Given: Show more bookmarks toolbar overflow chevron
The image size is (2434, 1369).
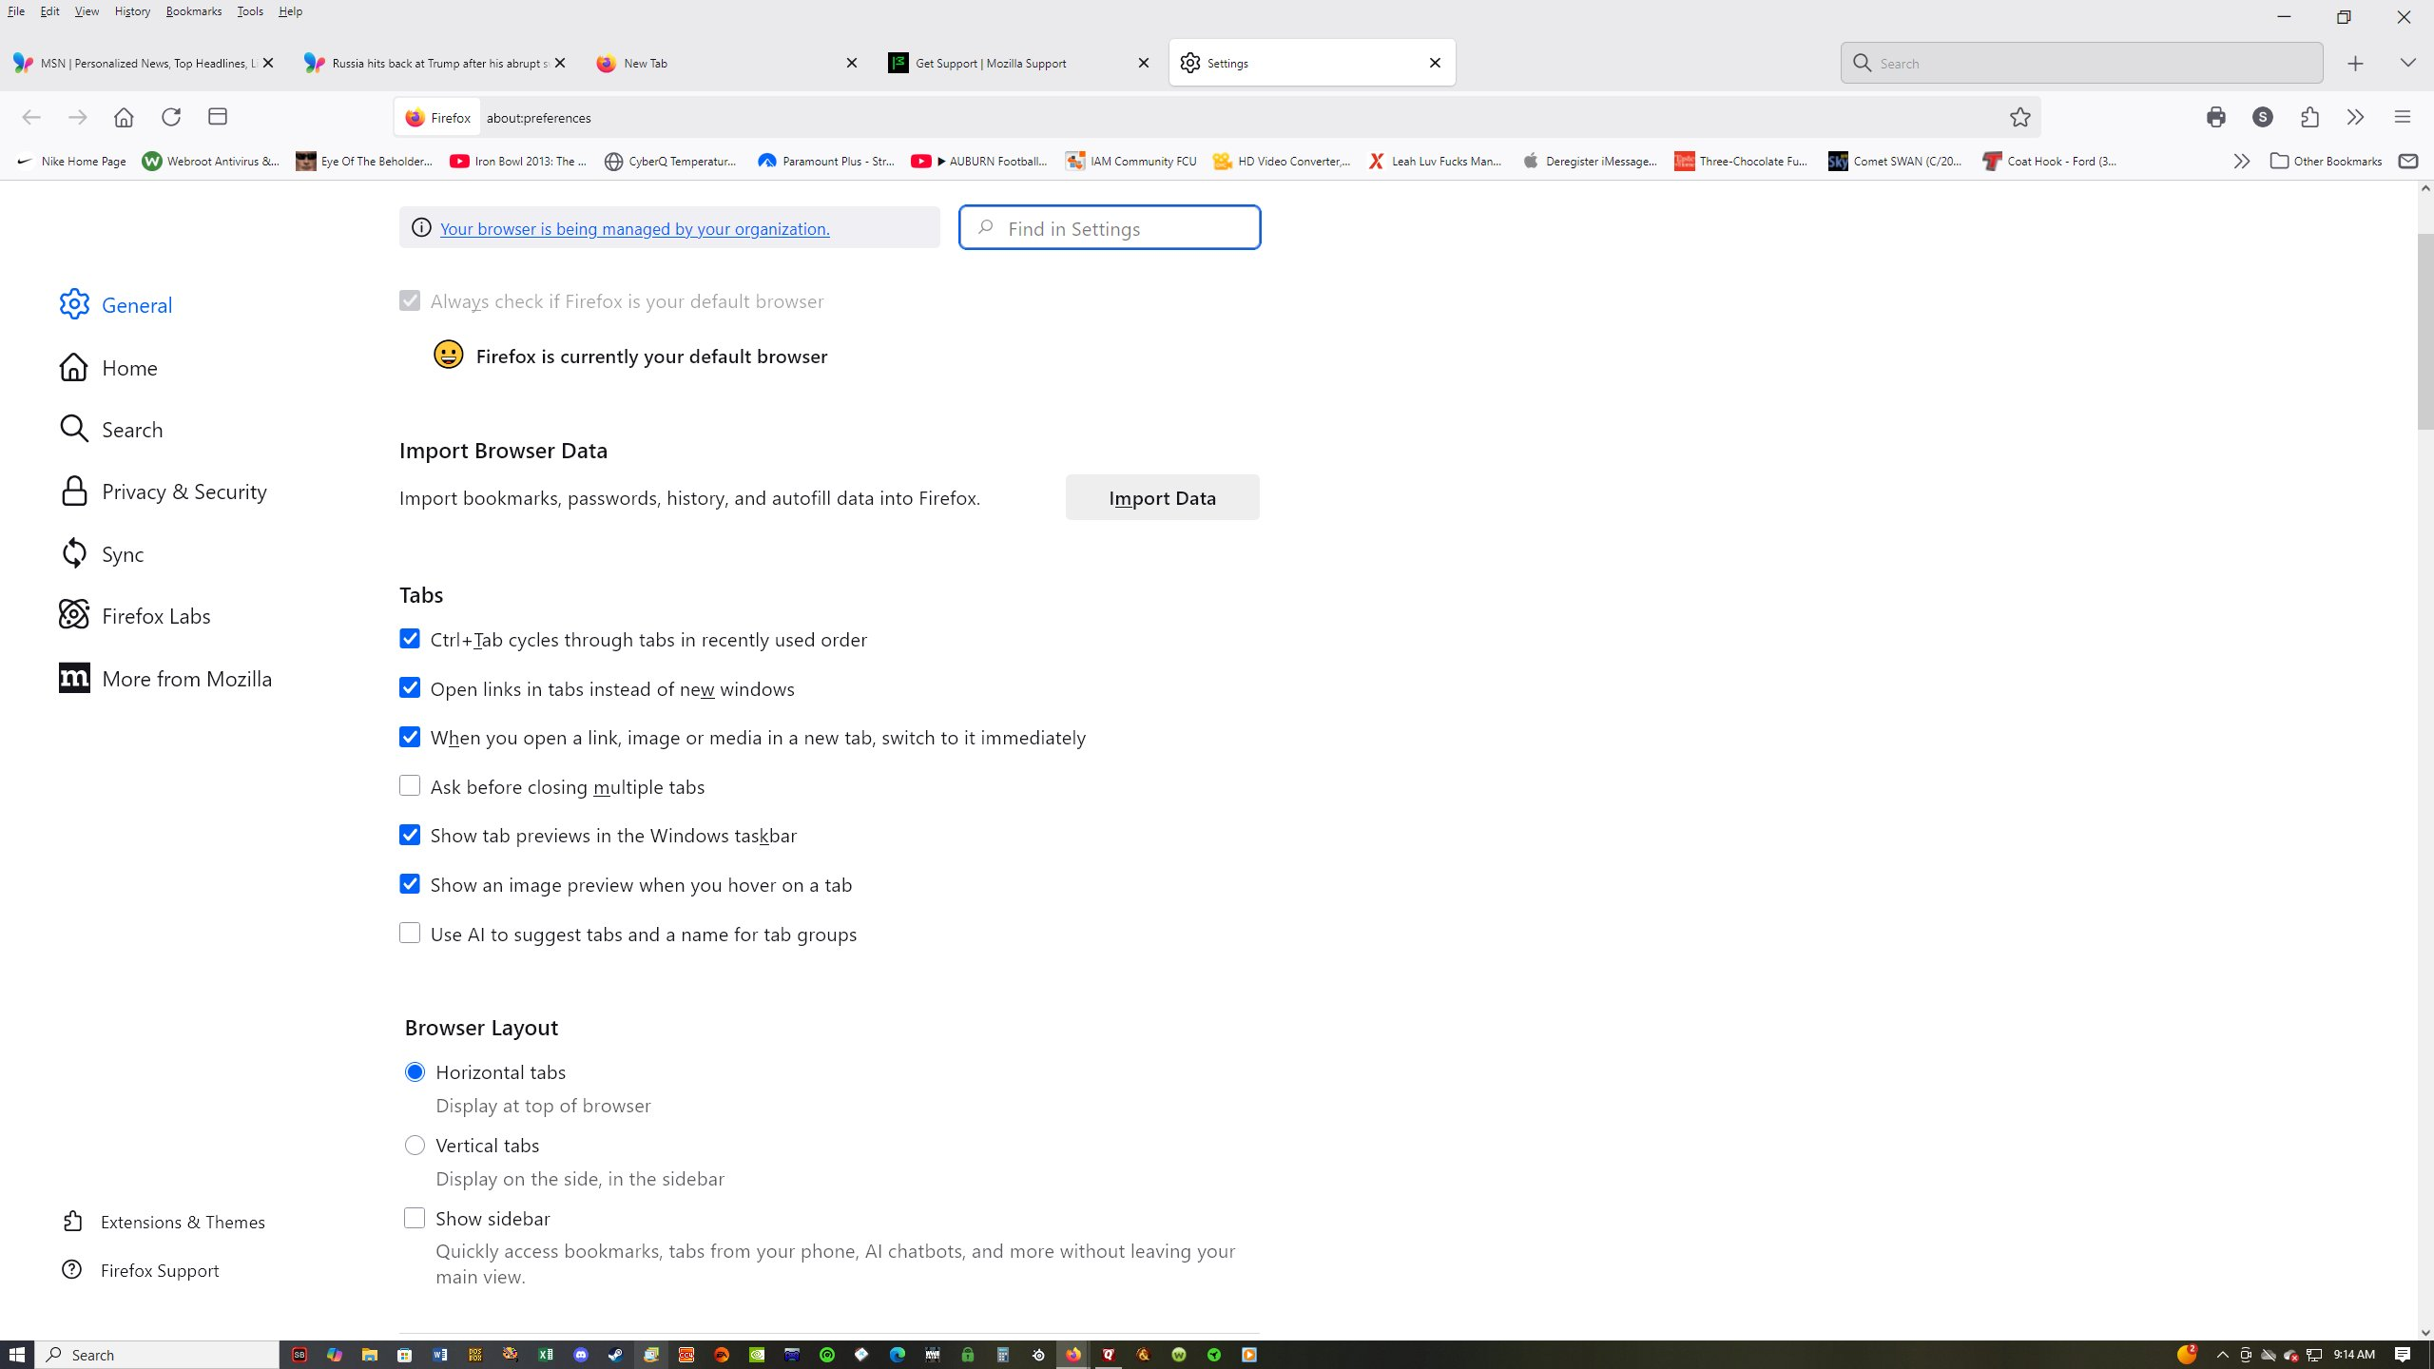Looking at the screenshot, I should coord(2241,162).
